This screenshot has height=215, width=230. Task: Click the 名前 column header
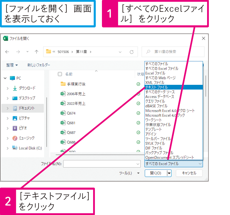(69, 74)
